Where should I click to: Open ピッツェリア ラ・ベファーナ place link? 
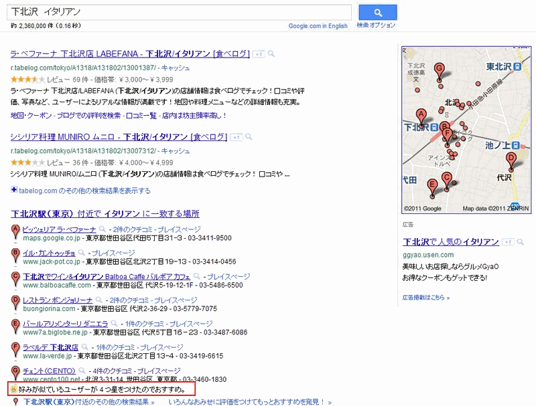click(x=59, y=229)
